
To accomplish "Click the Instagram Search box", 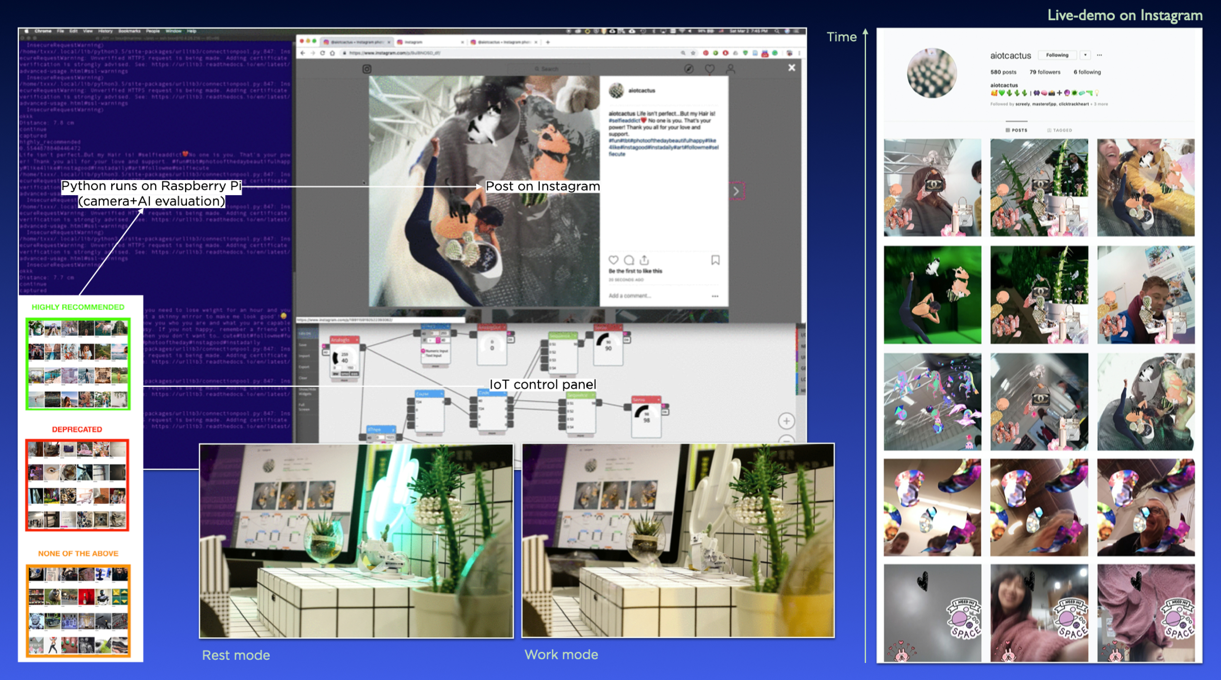I will pyautogui.click(x=547, y=69).
